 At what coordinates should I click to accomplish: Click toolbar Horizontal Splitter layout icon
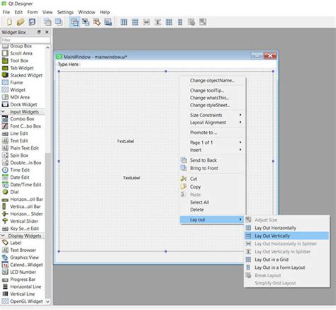pos(147,22)
